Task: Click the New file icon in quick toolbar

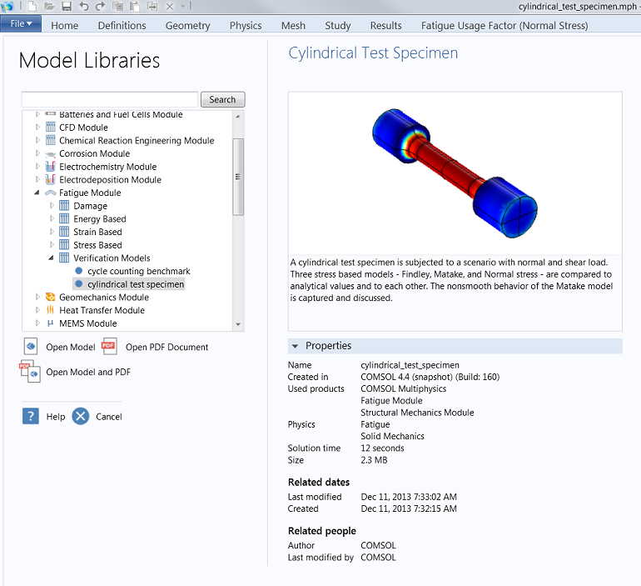Action: pos(32,6)
